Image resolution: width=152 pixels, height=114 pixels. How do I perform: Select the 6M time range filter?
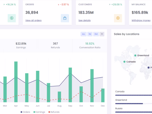[96, 34]
